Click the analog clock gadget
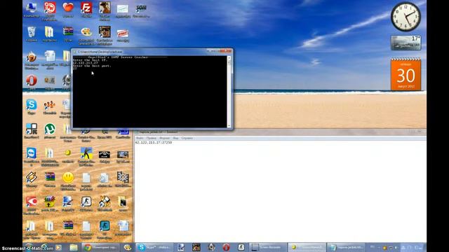 (x=406, y=17)
